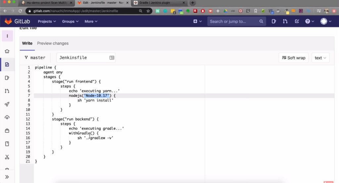Open a new browser tab
The image size is (339, 183).
click(192, 3)
